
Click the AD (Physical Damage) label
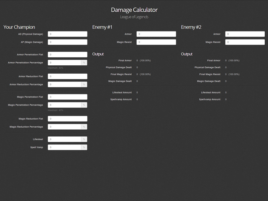pos(30,34)
